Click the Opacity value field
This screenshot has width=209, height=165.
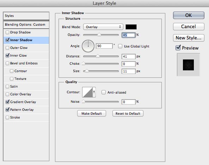[x=129, y=35]
